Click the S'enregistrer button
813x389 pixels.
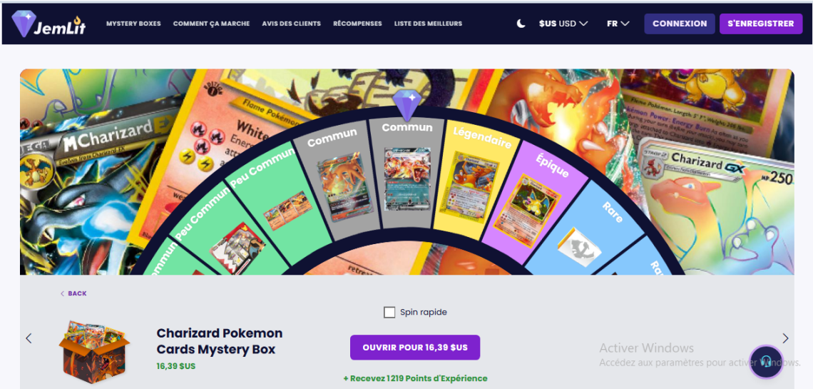click(761, 24)
